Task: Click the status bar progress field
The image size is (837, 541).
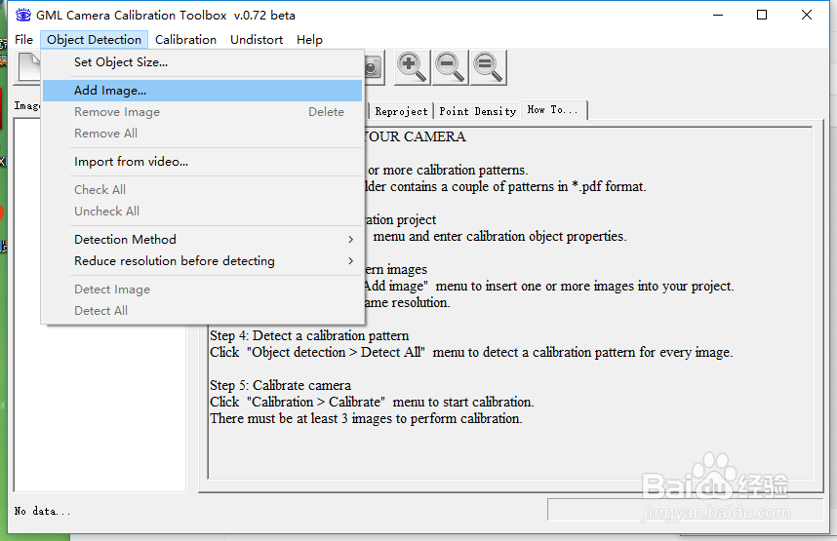Action: point(685,510)
